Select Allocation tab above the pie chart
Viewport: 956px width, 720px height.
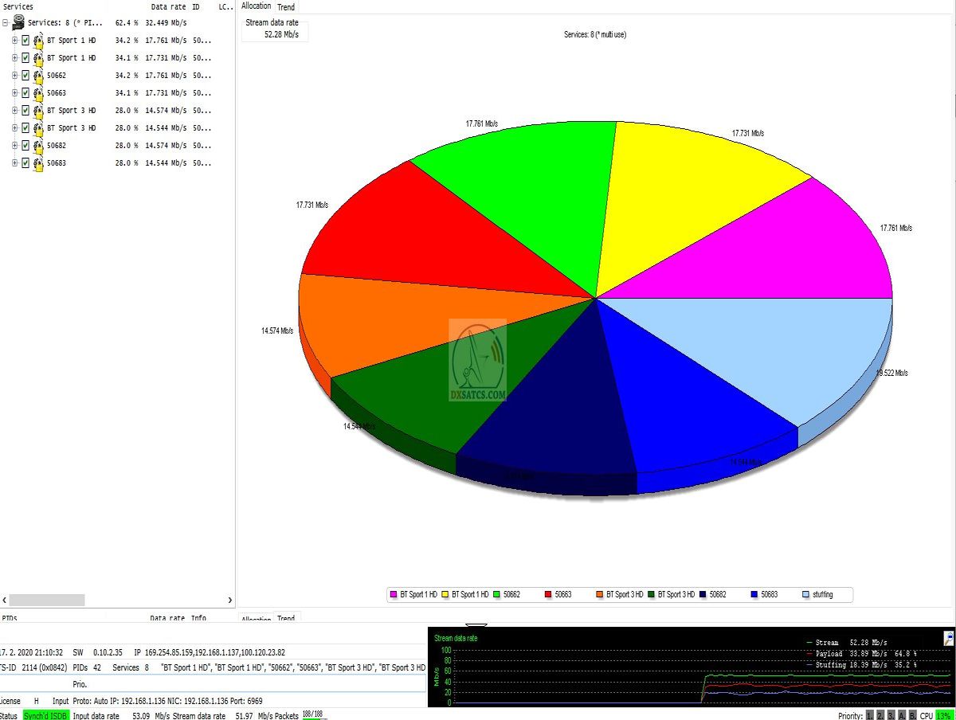click(256, 6)
